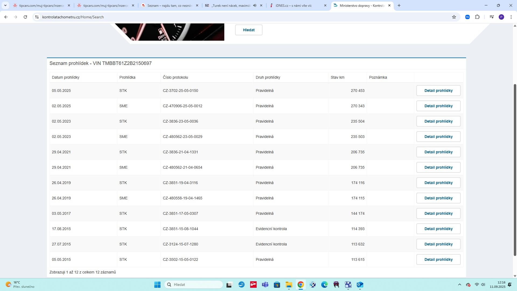This screenshot has height=291, width=517.
Task: Mute the audio icon on Turek tab
Action: point(255,5)
